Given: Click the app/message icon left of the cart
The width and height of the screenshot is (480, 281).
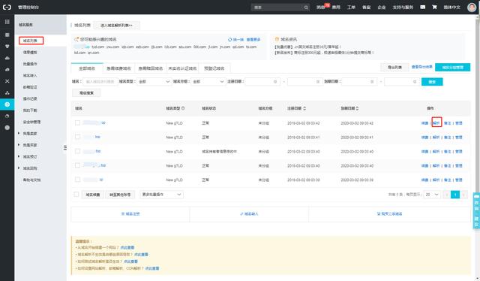Looking at the screenshot, I should pos(422,7).
